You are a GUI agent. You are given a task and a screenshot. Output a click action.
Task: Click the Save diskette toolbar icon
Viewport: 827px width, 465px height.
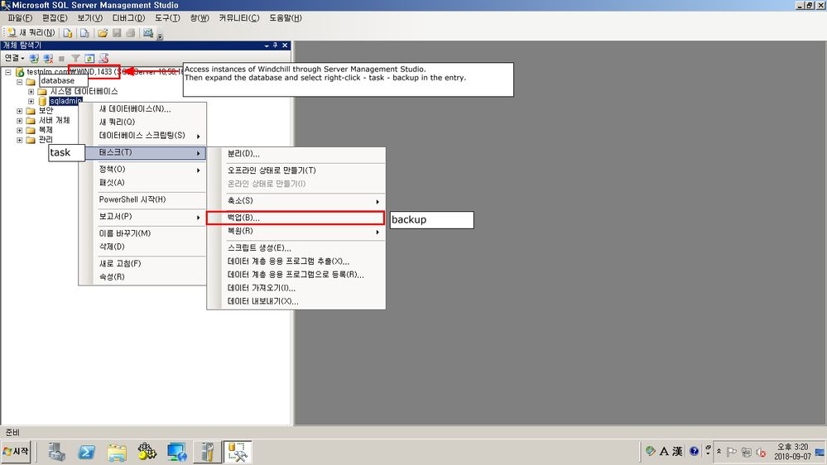117,33
